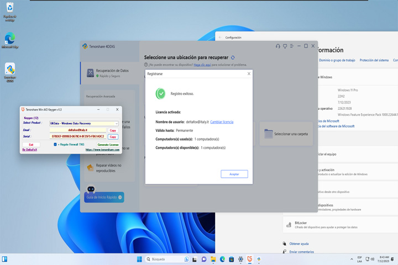This screenshot has width=398, height=265.
Task: Open the headset support icon in 4DDiG
Action: (278, 46)
